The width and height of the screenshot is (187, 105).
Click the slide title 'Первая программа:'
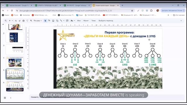point(120,32)
